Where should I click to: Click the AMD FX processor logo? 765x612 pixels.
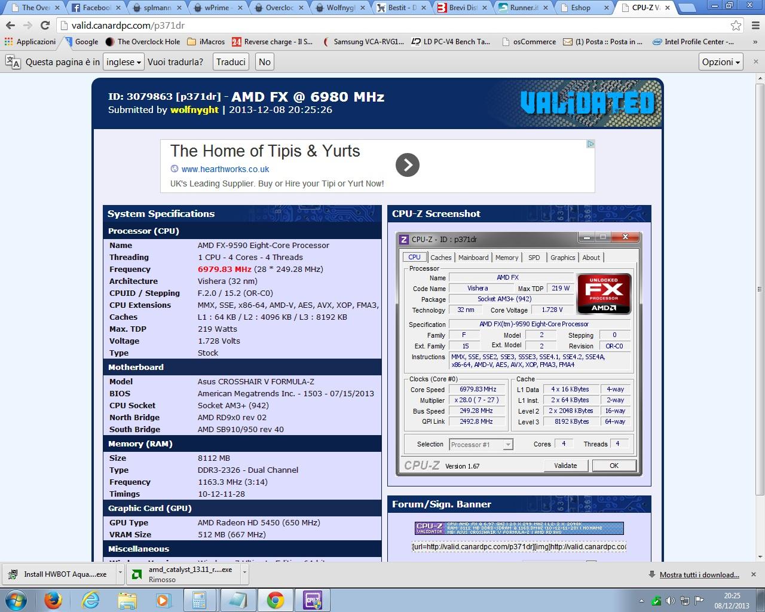604,293
